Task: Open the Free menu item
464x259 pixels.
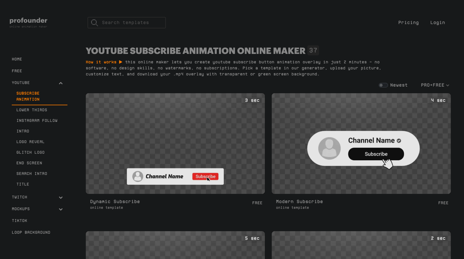Action: click(17, 71)
